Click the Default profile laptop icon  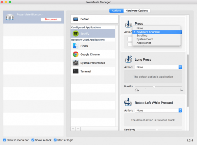click(x=76, y=19)
